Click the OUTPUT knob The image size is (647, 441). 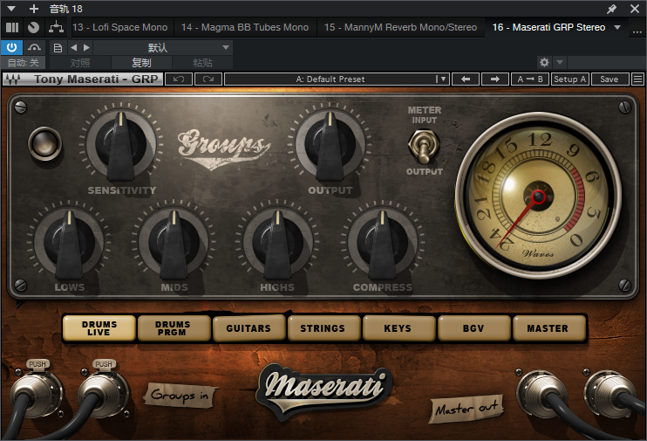(330, 144)
